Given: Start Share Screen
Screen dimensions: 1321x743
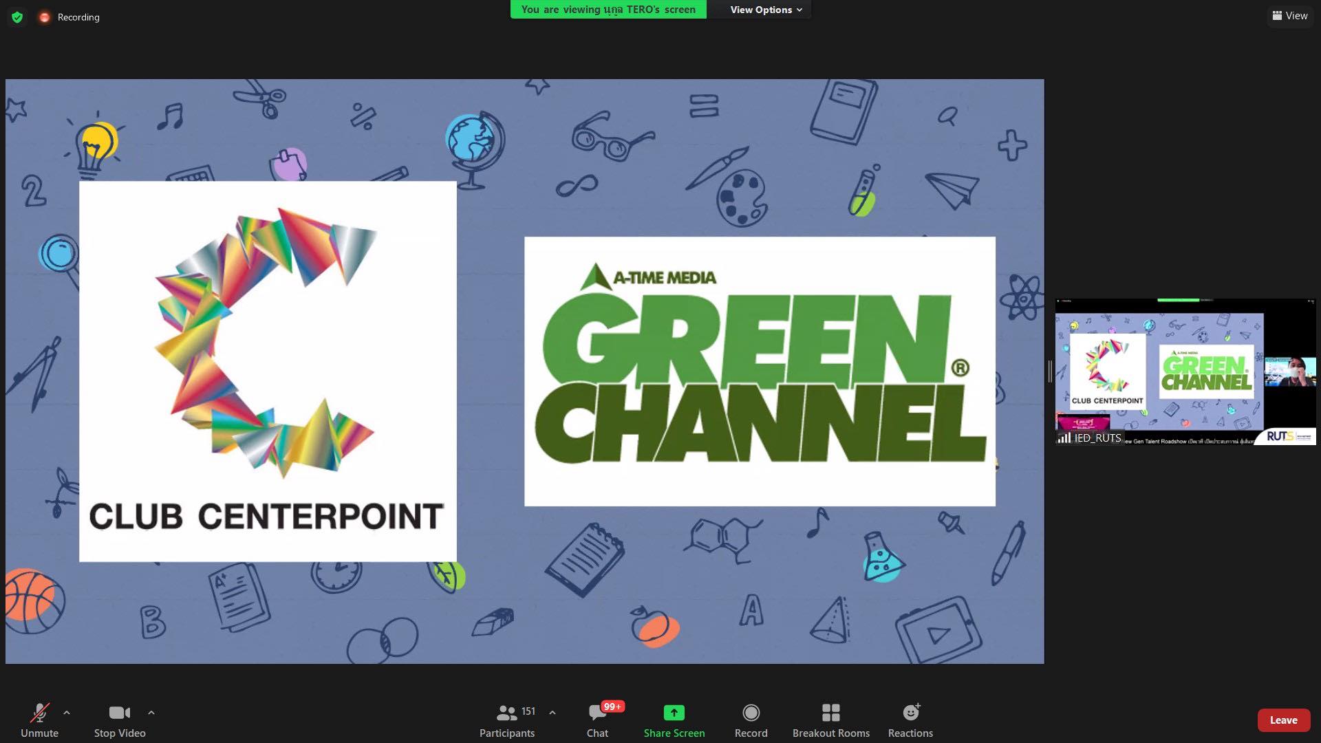Looking at the screenshot, I should [x=674, y=720].
